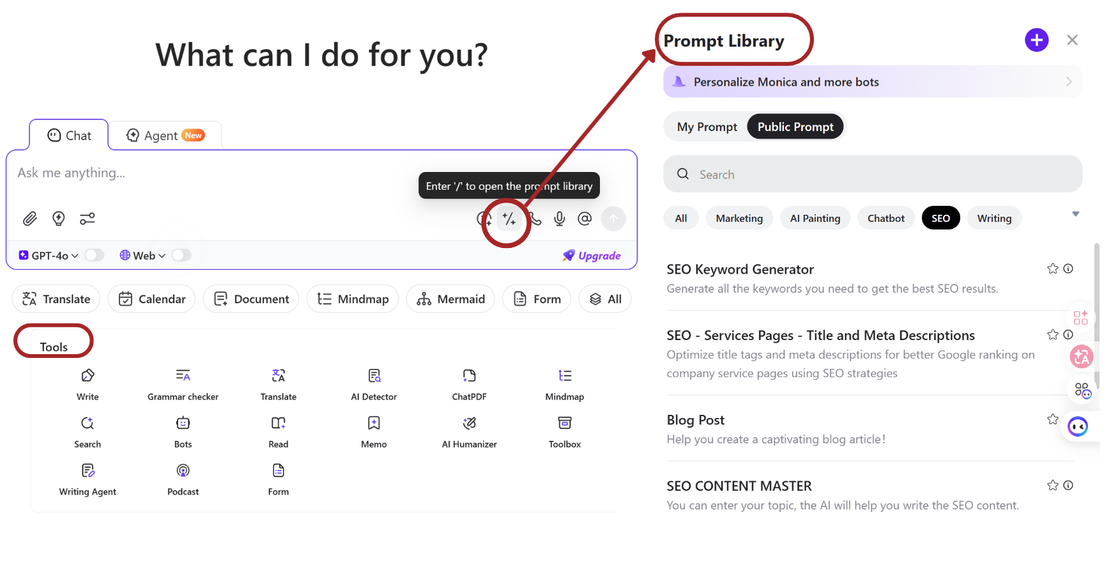
Task: Toggle the Web search switch
Action: click(181, 255)
